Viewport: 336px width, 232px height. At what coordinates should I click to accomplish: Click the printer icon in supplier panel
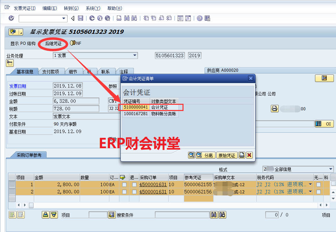274,109
